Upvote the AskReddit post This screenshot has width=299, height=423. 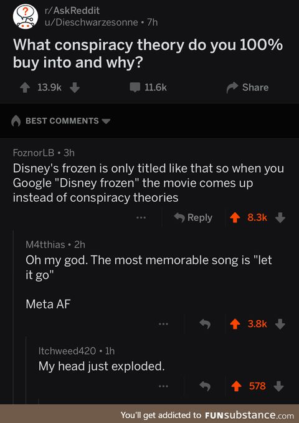25,87
